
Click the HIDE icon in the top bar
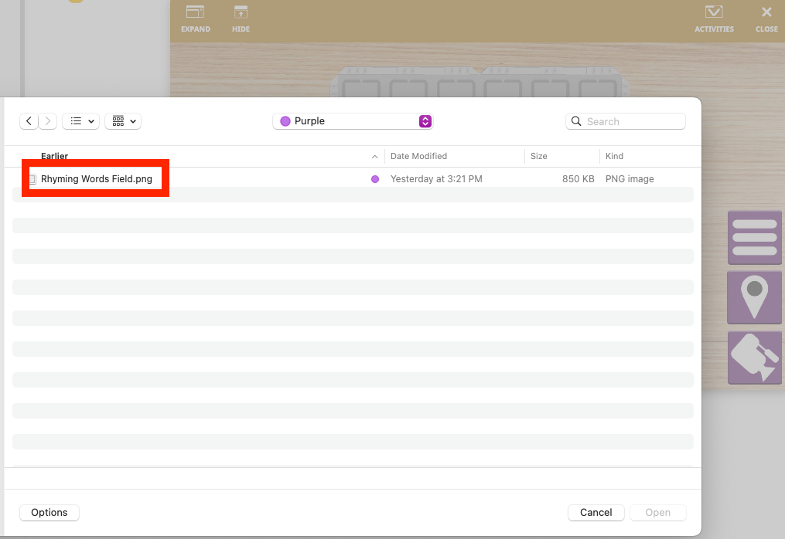coord(241,14)
